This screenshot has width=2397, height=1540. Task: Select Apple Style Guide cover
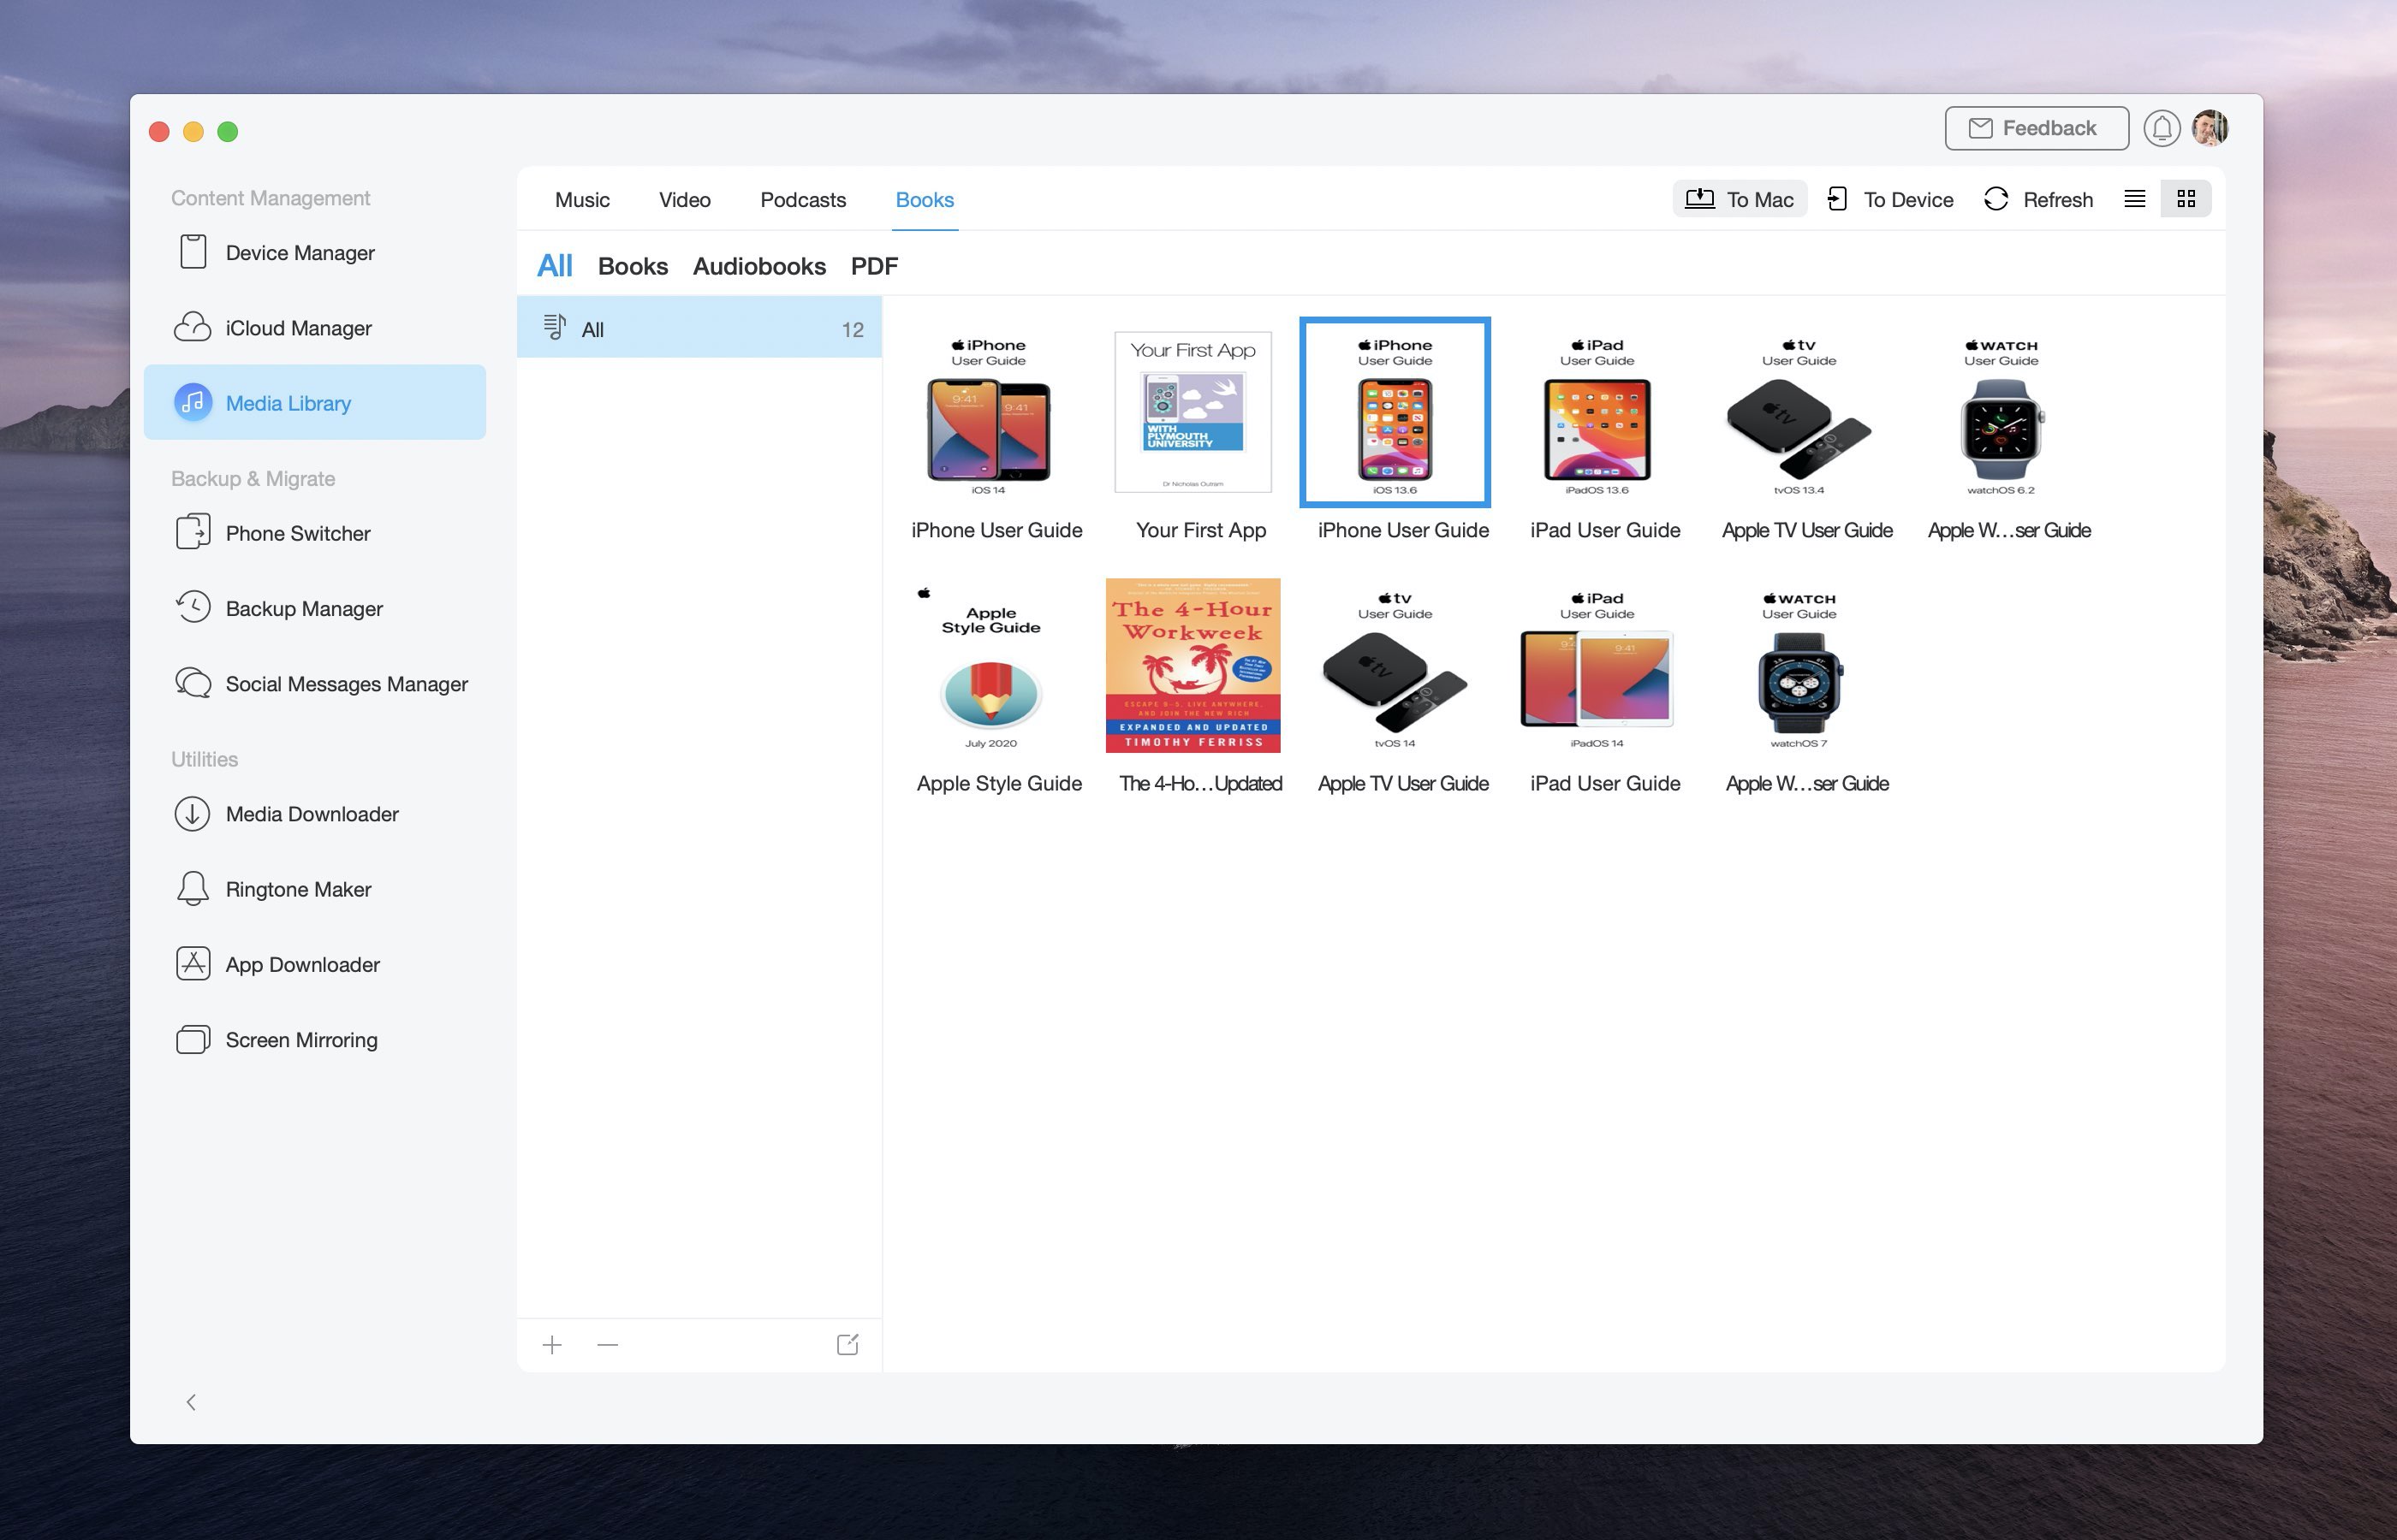coord(989,666)
